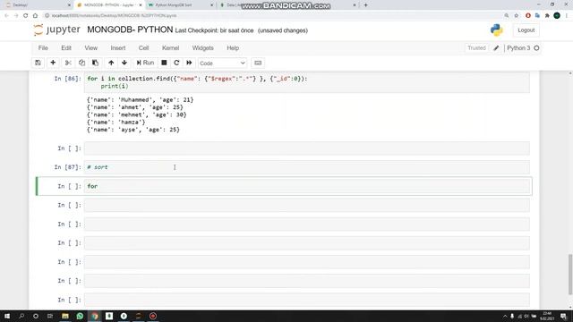
Task: Click the pencil edit mode icon
Action: coord(496,47)
